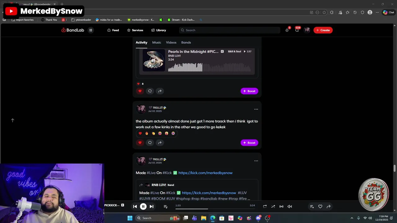Open the volume control in the player bar
397x223 pixels.
(x=290, y=207)
